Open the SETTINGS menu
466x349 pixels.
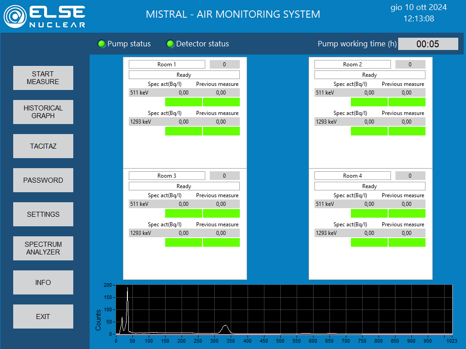[x=43, y=214]
